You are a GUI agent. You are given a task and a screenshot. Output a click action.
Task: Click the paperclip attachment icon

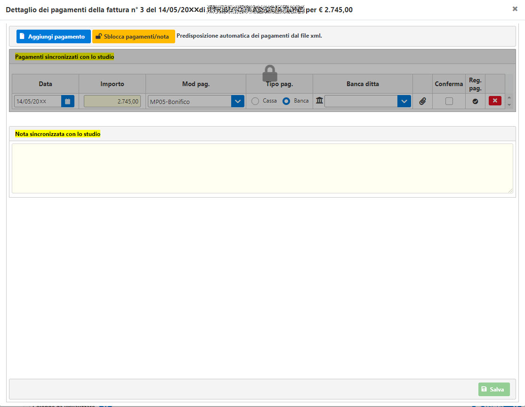point(422,101)
